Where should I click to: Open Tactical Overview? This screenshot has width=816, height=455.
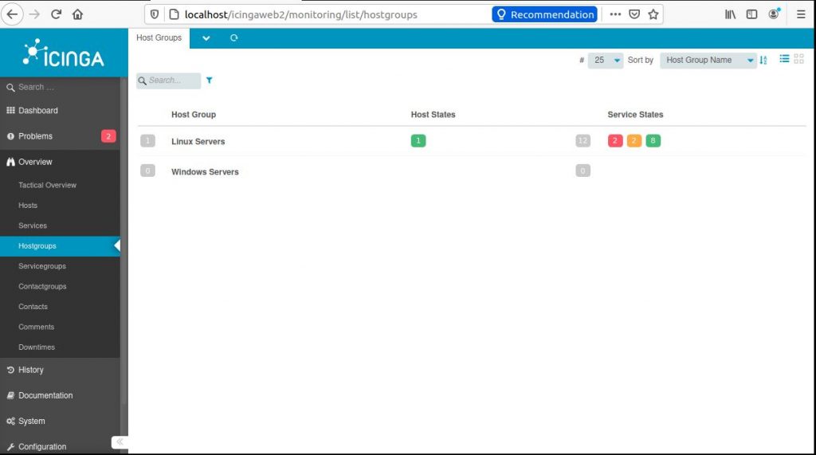coord(47,185)
